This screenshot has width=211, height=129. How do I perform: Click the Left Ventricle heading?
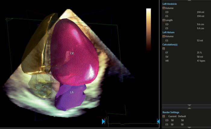coord(169,4)
